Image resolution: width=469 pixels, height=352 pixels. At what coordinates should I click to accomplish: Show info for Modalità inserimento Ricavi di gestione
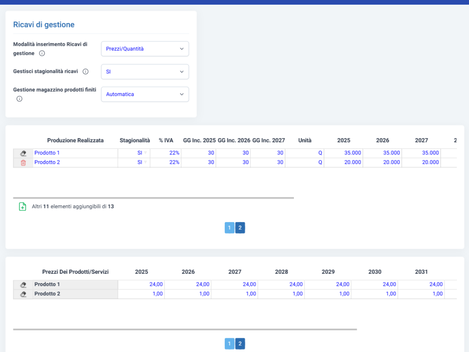pyautogui.click(x=42, y=54)
